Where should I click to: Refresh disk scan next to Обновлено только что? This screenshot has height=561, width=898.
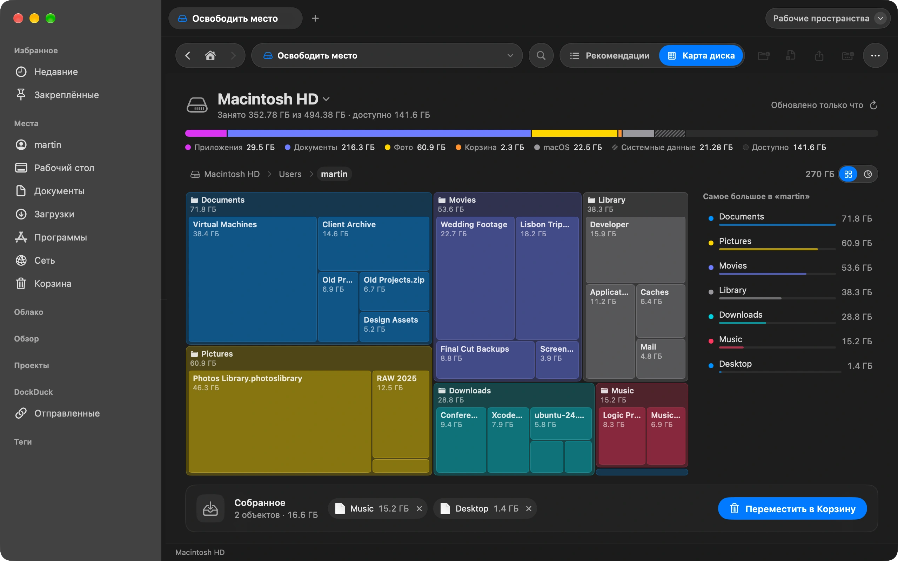873,106
